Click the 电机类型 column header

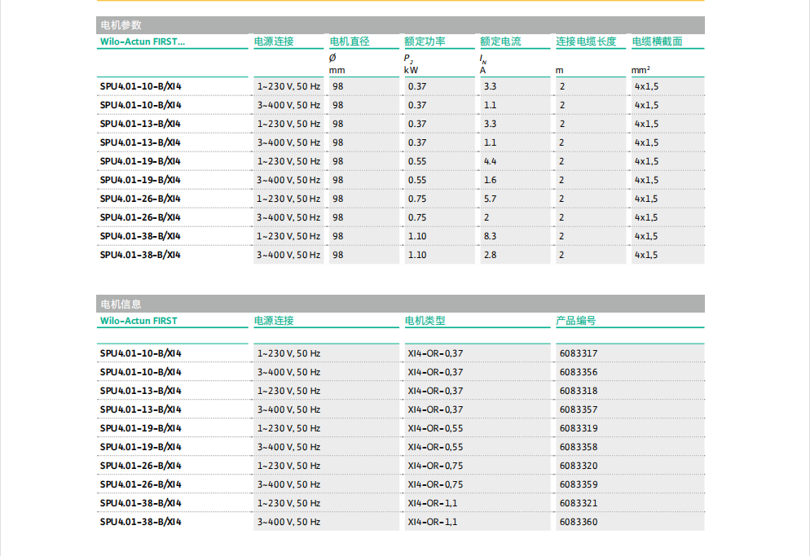(425, 321)
